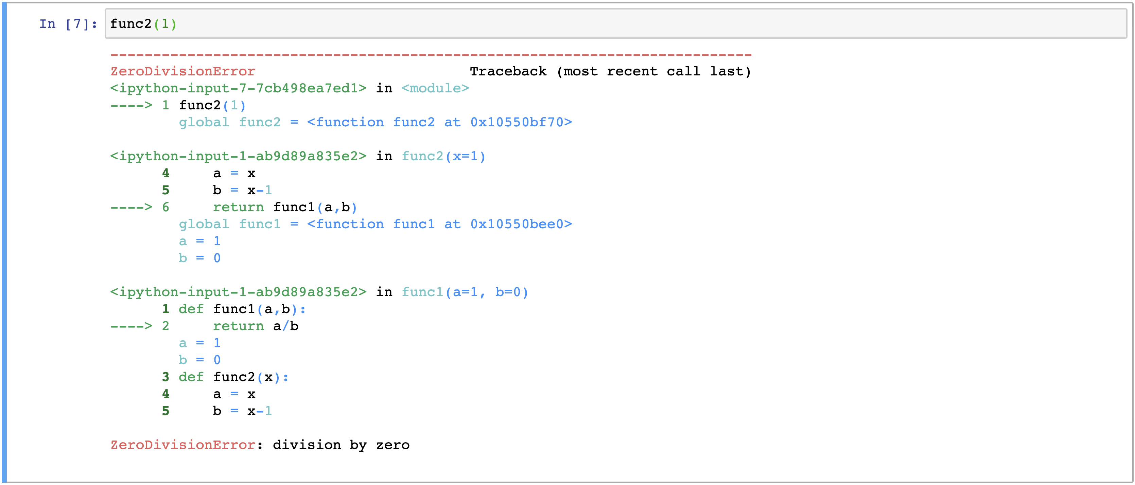Click the arrowed line '1 func2(1)' in traceback

tap(178, 105)
